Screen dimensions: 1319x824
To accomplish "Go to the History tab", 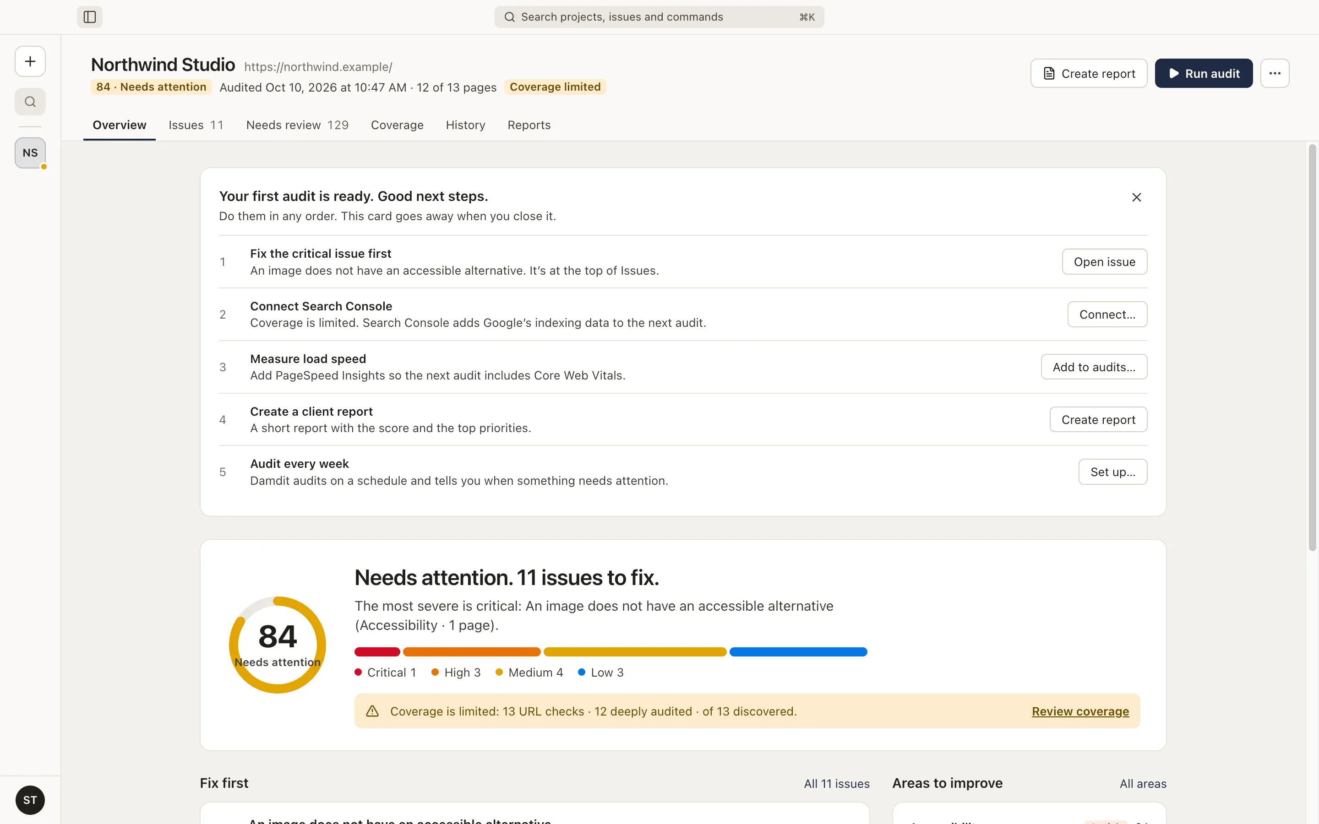I will pyautogui.click(x=465, y=125).
